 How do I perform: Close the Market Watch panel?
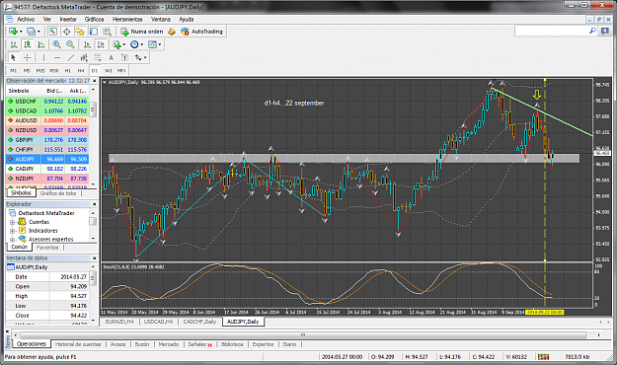[94, 81]
